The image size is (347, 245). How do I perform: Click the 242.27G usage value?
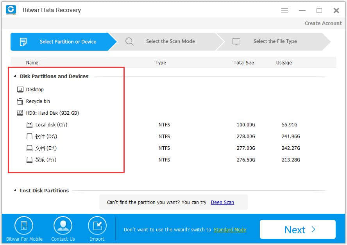[291, 148]
